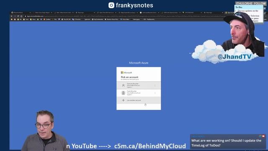Screen dimensions: 268x151
Task: Click the Microsoft logo in the sign-in card
Action: click(126, 73)
